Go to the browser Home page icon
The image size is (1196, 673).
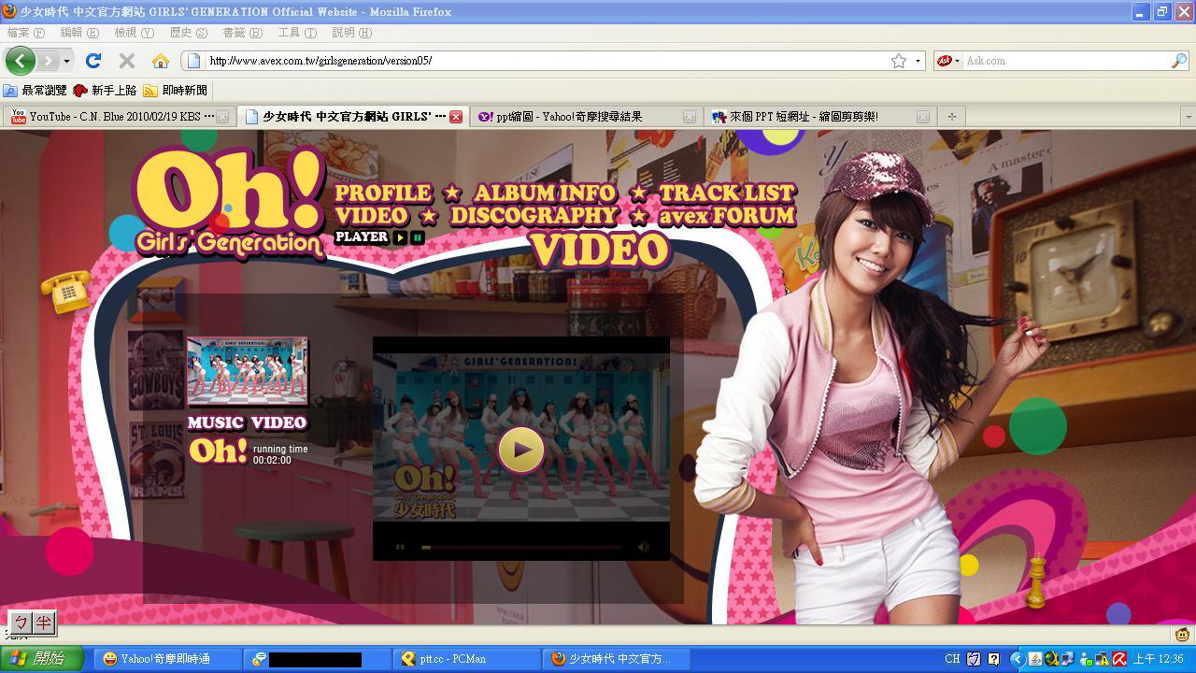pos(161,61)
